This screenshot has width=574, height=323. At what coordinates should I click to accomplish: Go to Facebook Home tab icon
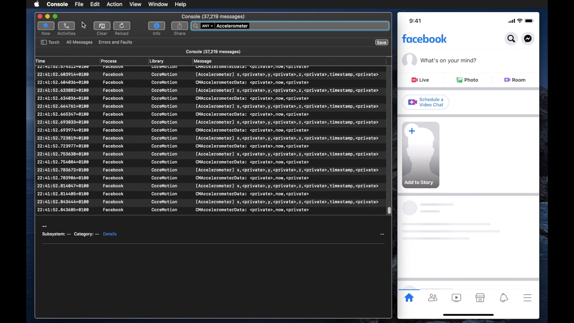coord(409,298)
